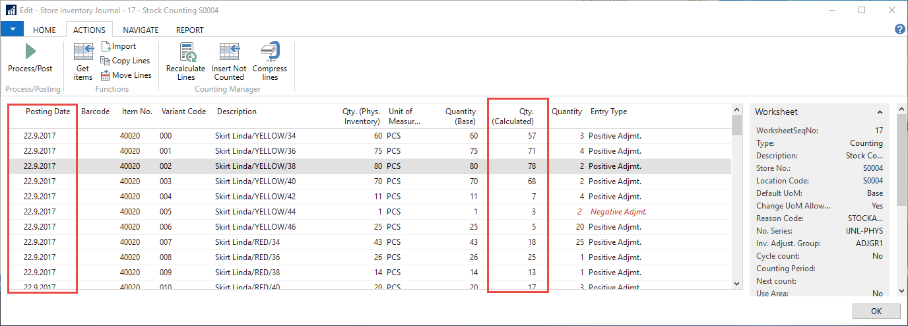Open the blue application menu dropdown
The image size is (908, 326).
click(13, 29)
